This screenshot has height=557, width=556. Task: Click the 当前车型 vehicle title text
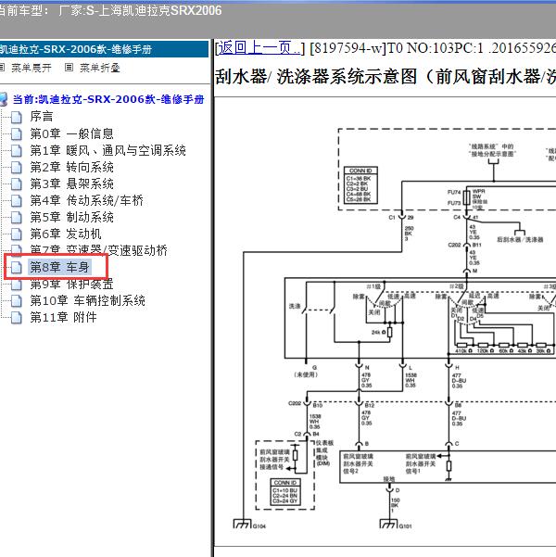click(x=109, y=10)
